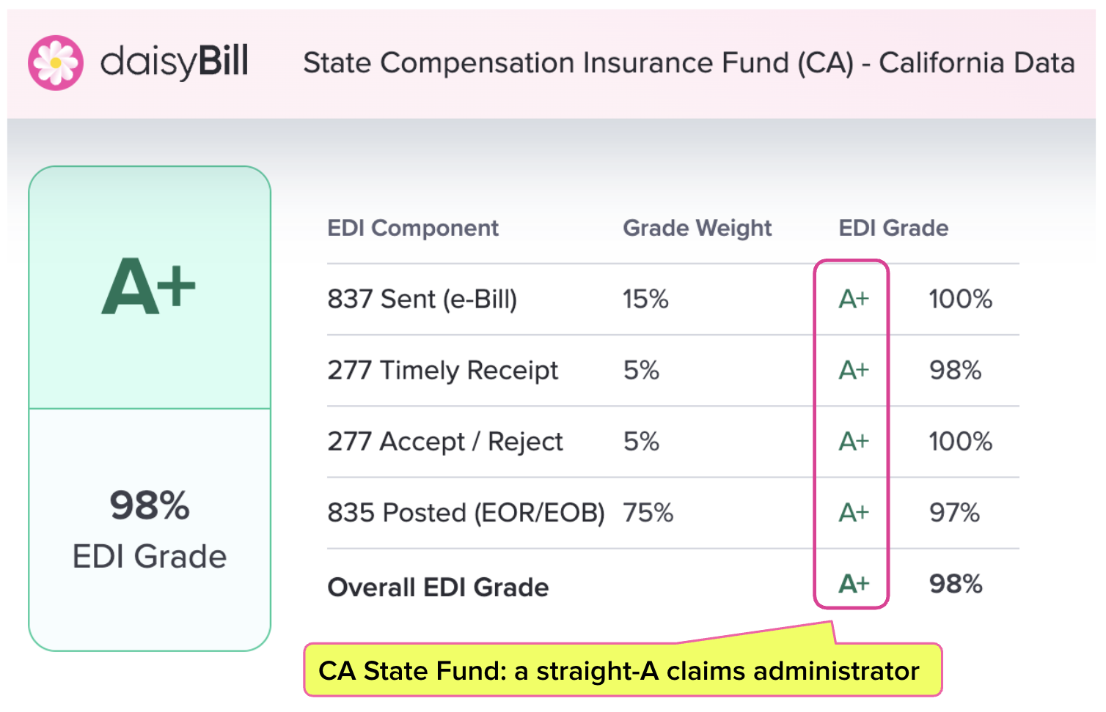The image size is (1106, 712).
Task: Click the A+ grade for 277 Timely Receipt
Action: click(x=854, y=371)
